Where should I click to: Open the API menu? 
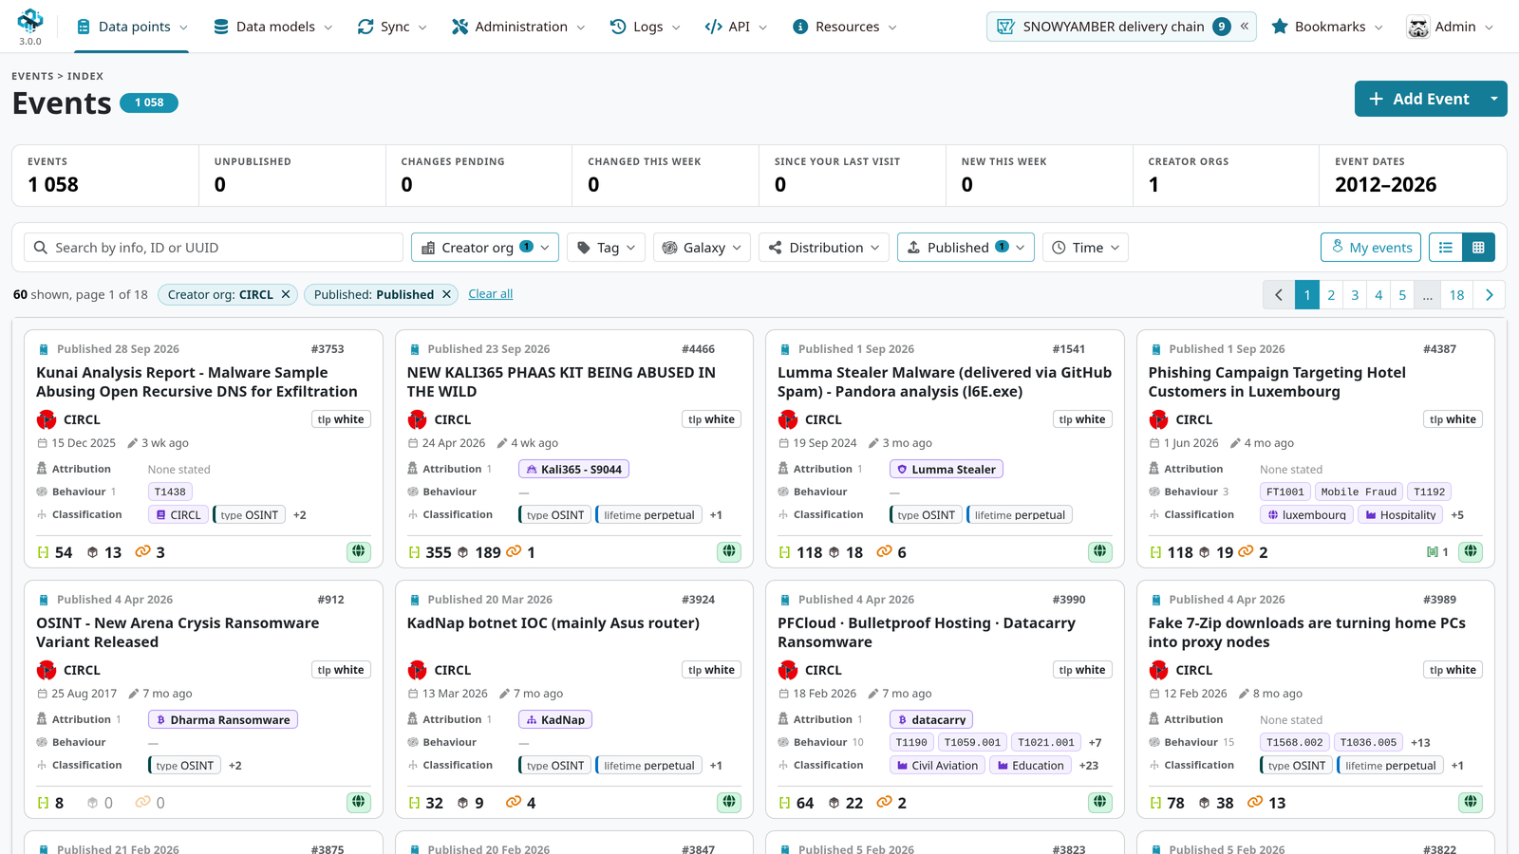click(736, 27)
